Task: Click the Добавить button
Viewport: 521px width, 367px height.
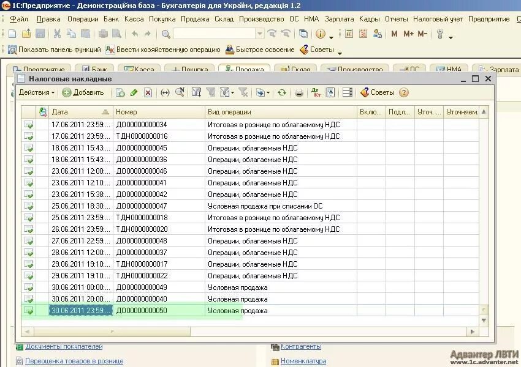Action: [x=83, y=92]
